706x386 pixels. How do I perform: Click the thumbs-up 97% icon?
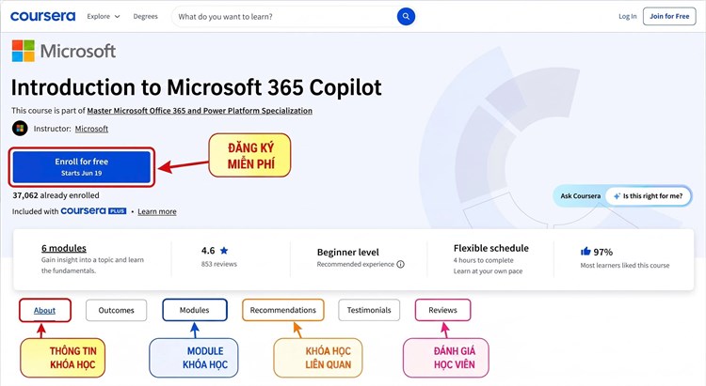[586, 252]
